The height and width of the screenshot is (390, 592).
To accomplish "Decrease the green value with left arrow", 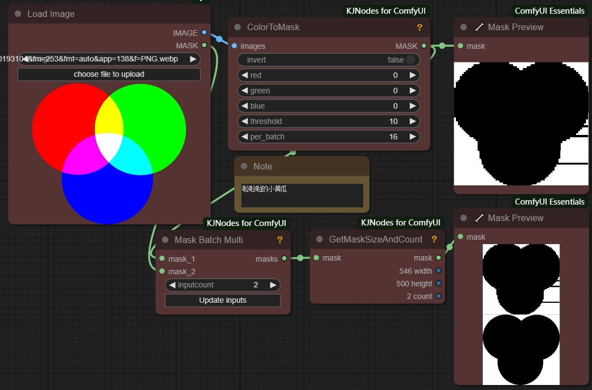I will pyautogui.click(x=245, y=91).
